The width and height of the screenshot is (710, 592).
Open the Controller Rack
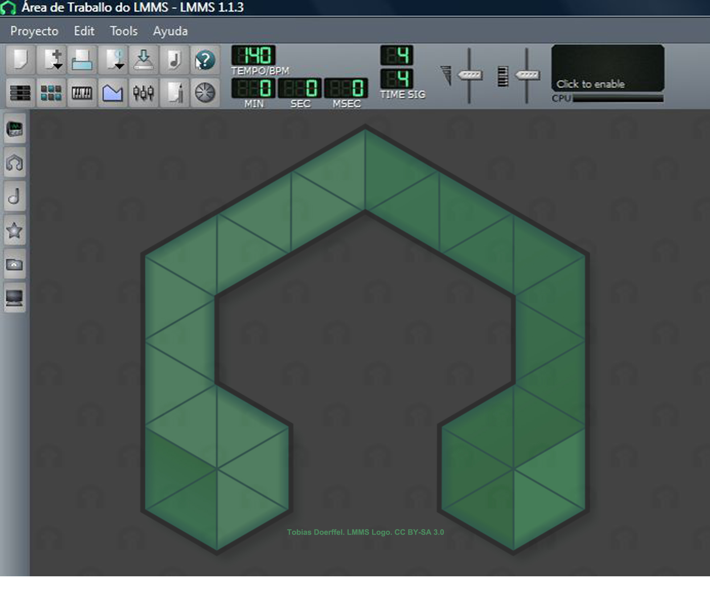tap(205, 93)
